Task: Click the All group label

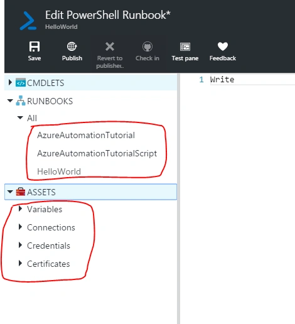Action: (32, 118)
